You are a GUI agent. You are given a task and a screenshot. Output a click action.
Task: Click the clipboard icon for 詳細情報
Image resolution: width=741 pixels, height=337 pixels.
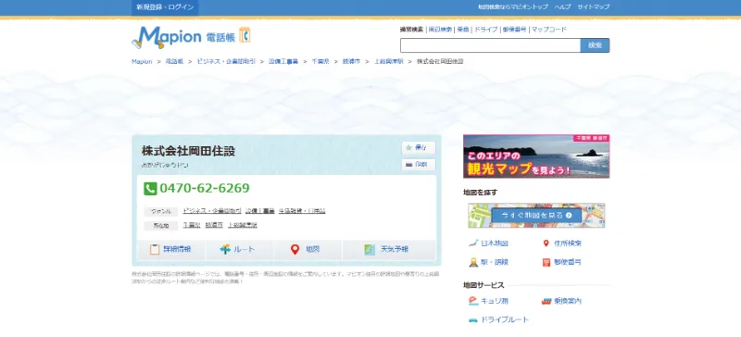point(155,250)
